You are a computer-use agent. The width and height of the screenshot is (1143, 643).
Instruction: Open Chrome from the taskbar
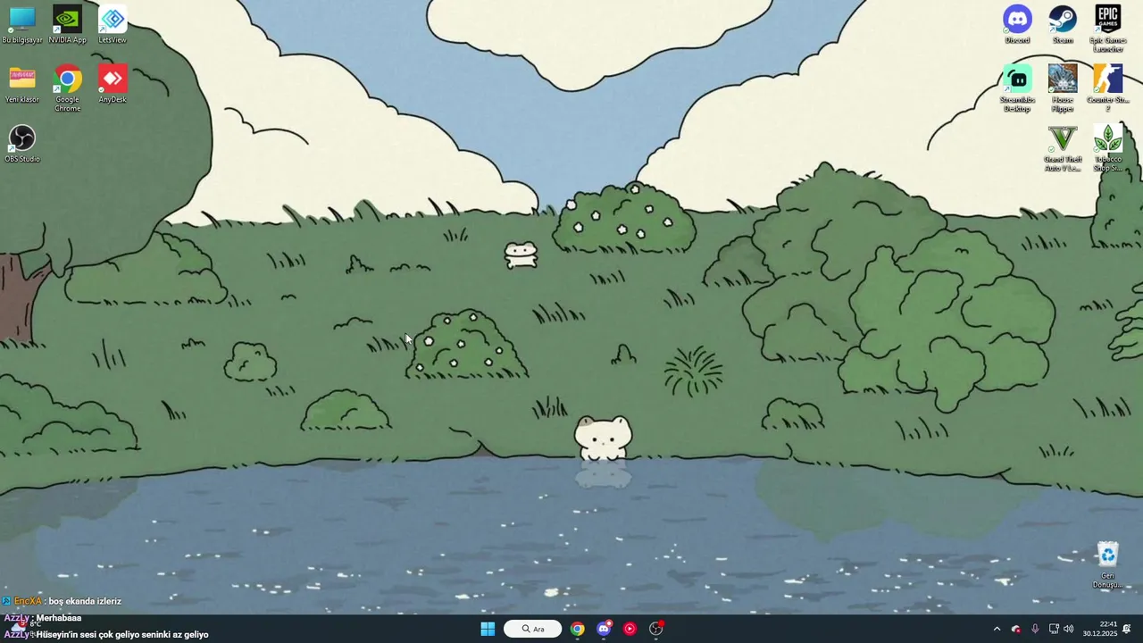point(578,629)
